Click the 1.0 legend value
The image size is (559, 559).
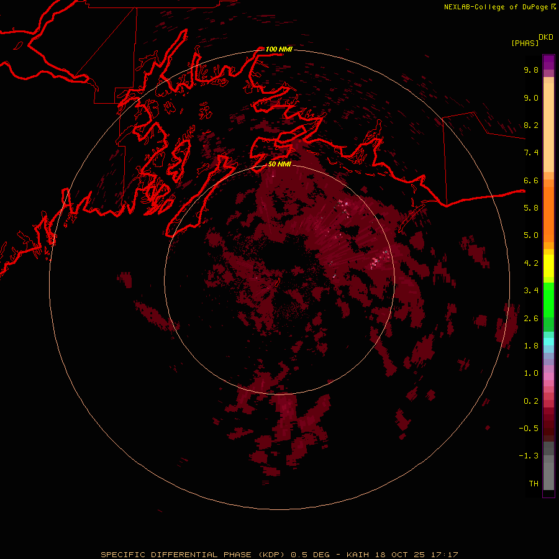(x=531, y=373)
